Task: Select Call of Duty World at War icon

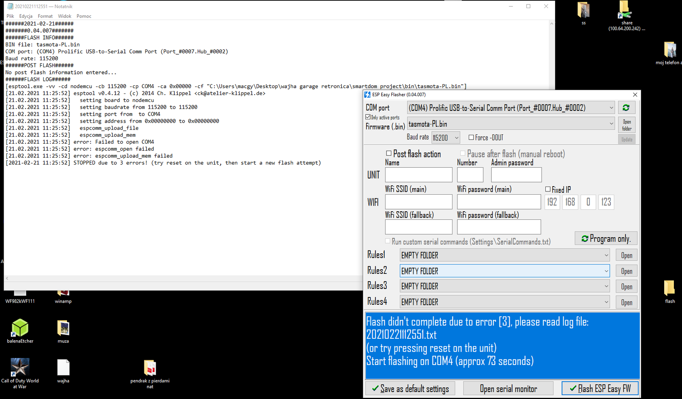Action: click(20, 373)
